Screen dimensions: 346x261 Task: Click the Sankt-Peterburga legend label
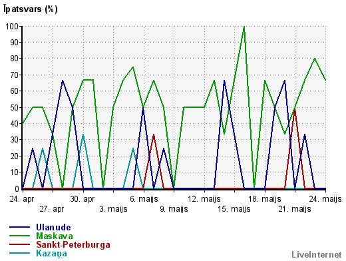73,244
